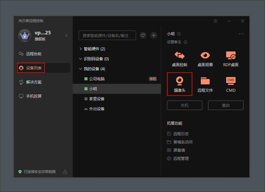Edit the device name 小明 pencil icon
The image size is (265, 192).
pos(179,34)
